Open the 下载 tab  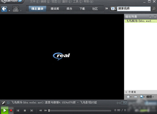(x=82, y=9)
